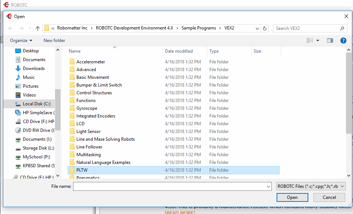Click the Up one level arrow
This screenshot has height=214, width=353.
pos(37,28)
